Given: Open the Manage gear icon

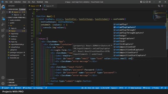Looking at the screenshot, I should [x=3, y=83].
